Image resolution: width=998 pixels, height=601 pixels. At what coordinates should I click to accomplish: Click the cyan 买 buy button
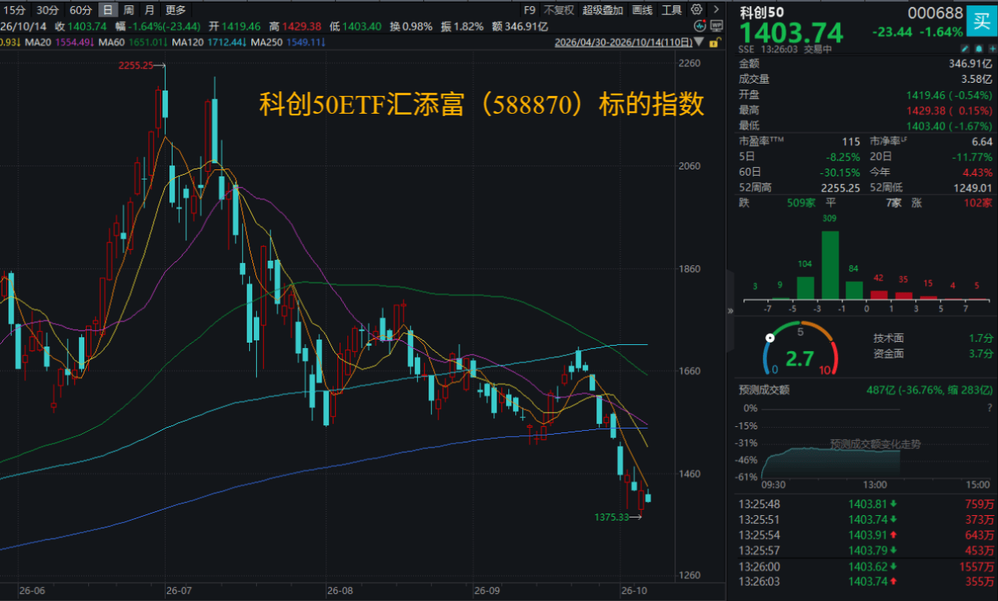pyautogui.click(x=981, y=21)
